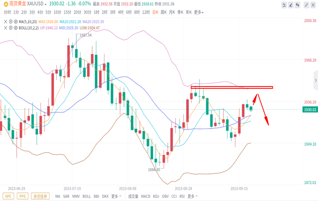Image resolution: width=318 pixels, height=201 pixels.
Task: Click the gold XAUUSD symbol logo icon
Action: pyautogui.click(x=6, y=4)
